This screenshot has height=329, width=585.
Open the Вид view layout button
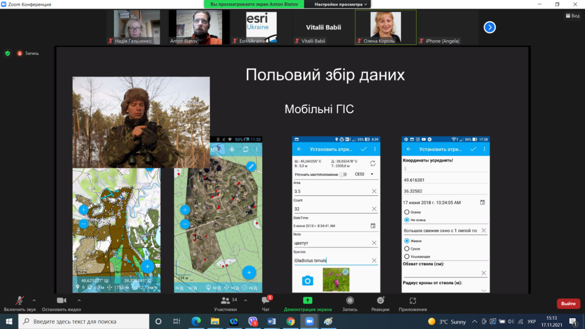(x=572, y=16)
